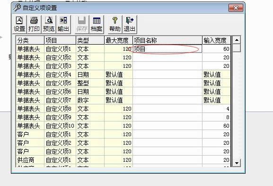Click the 分类 column header
Image resolution: width=273 pixels, height=186 pixels.
coord(30,40)
